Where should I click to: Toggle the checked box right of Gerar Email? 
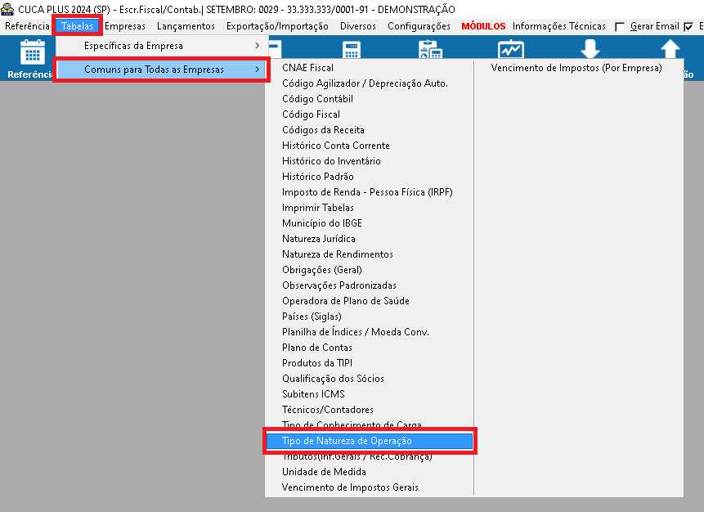tap(688, 27)
